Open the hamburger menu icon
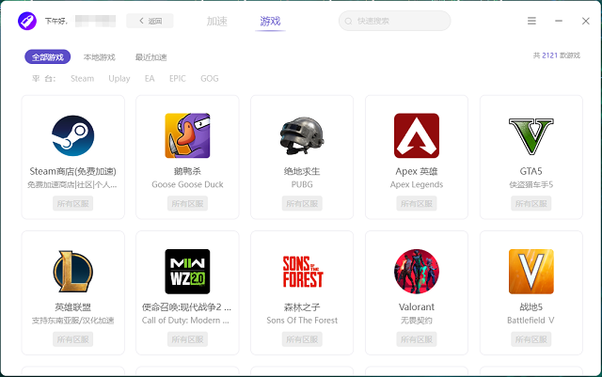This screenshot has width=602, height=377. tap(531, 21)
